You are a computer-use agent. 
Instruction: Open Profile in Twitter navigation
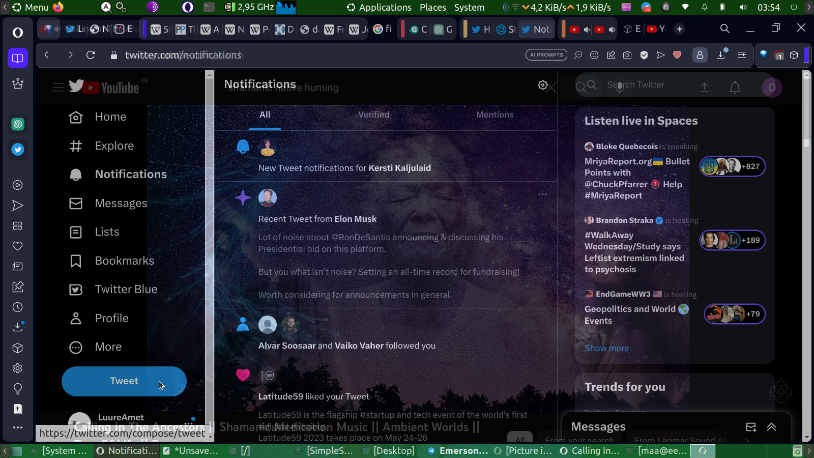(99, 319)
